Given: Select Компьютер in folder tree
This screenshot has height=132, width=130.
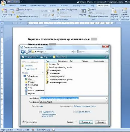Looking at the screenshot, I should click(x=31, y=85).
